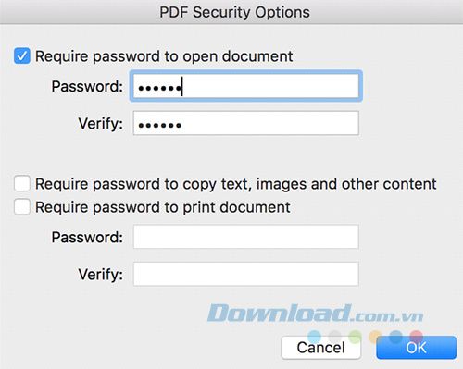The width and height of the screenshot is (463, 369).
Task: Click the colored dots under Download watermark
Action: point(366,337)
